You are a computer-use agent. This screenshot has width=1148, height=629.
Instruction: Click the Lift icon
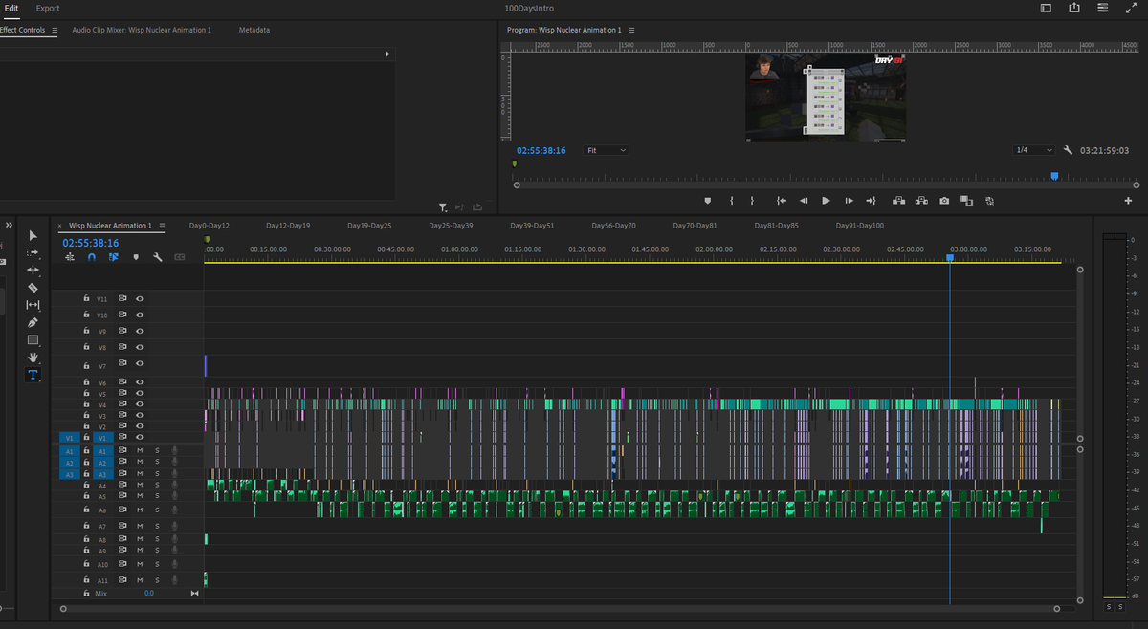pyautogui.click(x=898, y=201)
